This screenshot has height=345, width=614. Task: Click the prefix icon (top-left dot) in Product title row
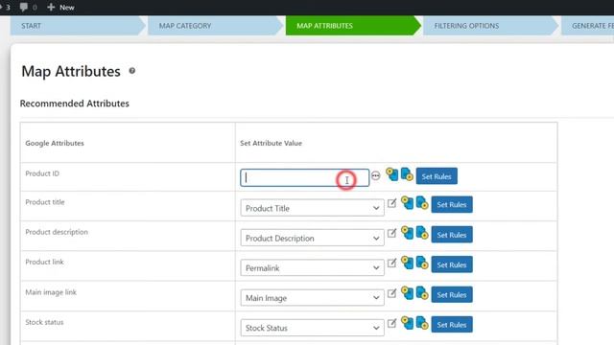point(407,202)
